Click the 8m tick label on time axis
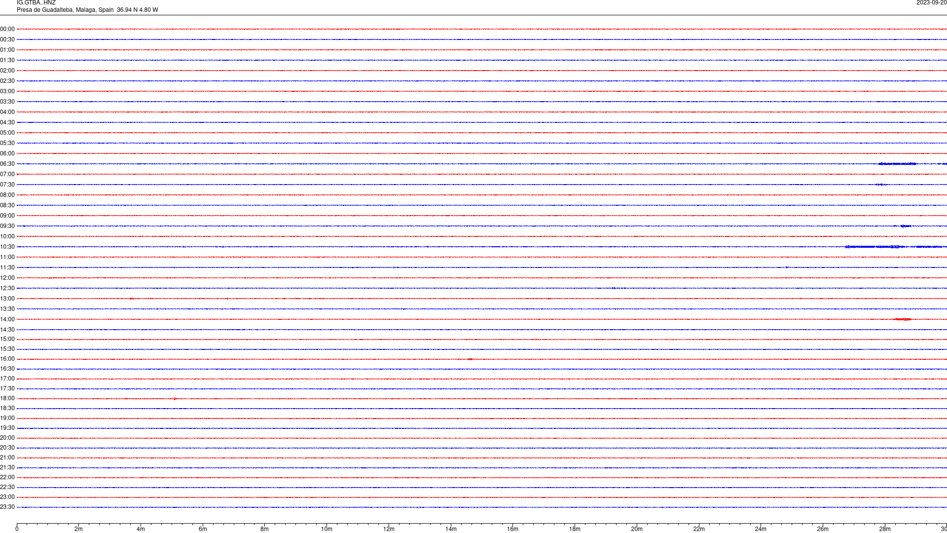The width and height of the screenshot is (947, 533). 264,529
